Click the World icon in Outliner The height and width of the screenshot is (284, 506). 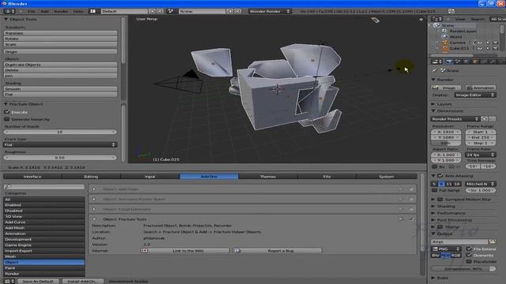(x=445, y=37)
